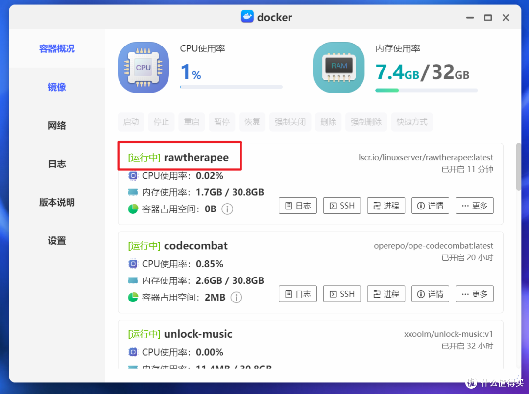
Task: Click the 已开启 32 小时 uptime text
Action: pos(467,346)
